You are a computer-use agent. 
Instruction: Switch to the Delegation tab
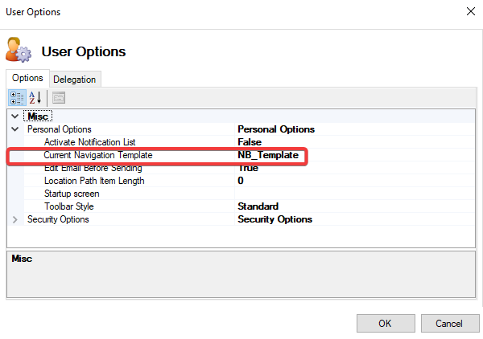(74, 79)
